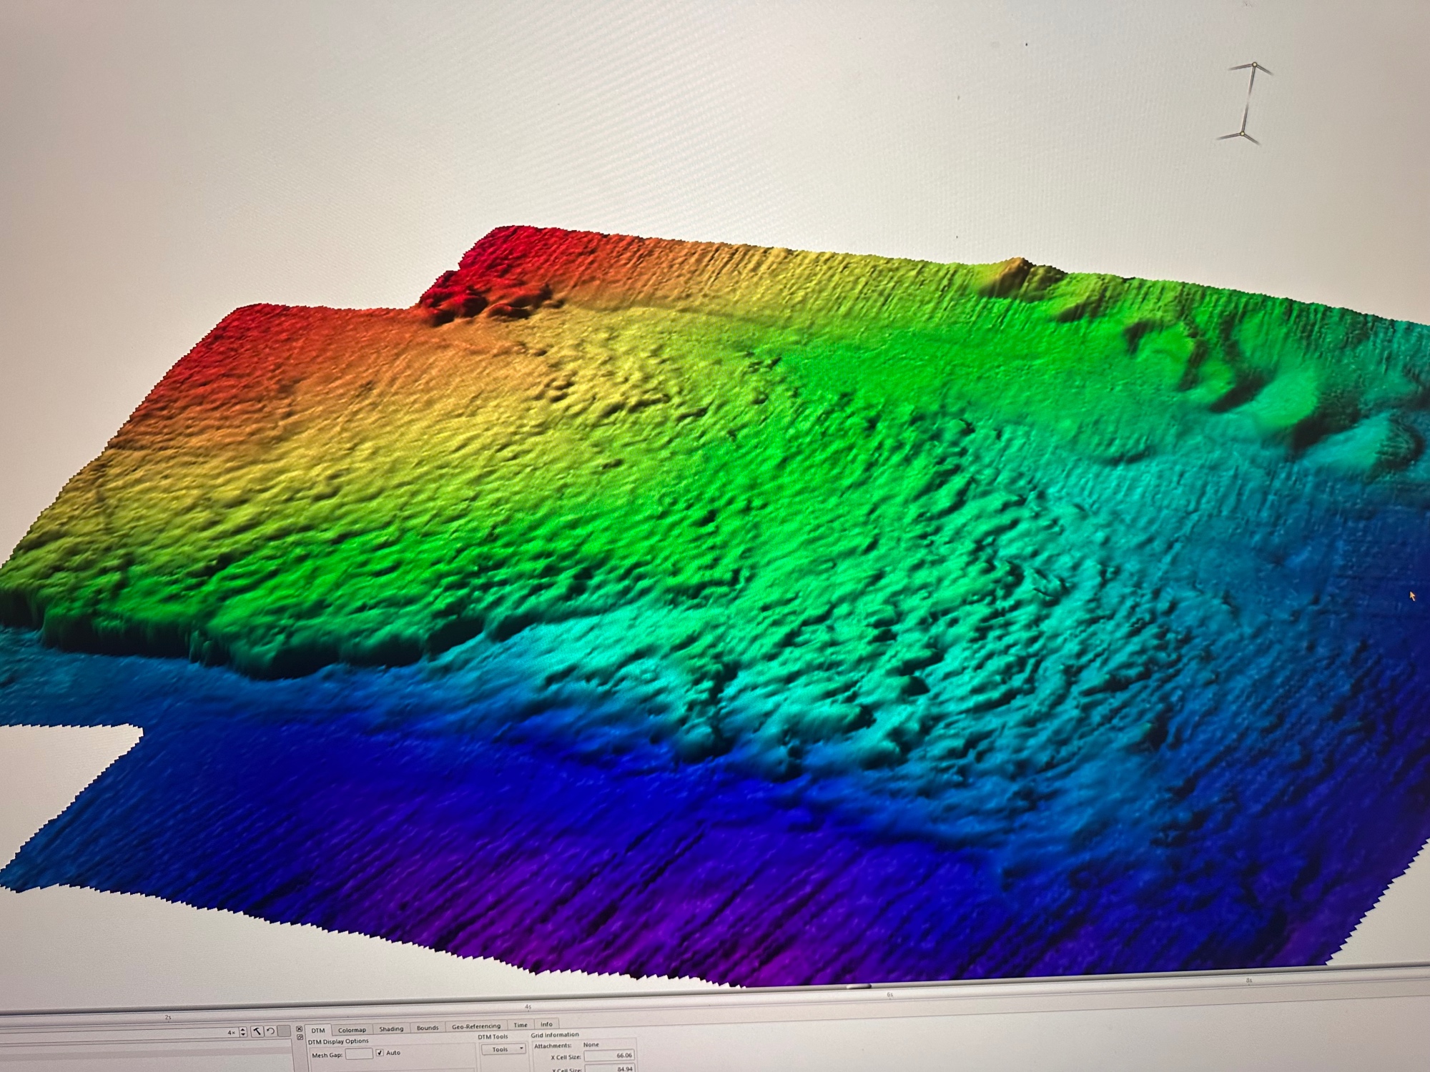1430x1072 pixels.
Task: Open the Time tab
Action: coord(521,1025)
